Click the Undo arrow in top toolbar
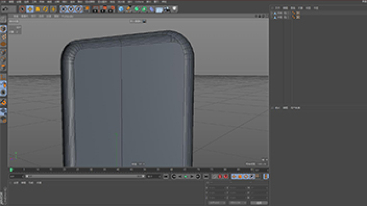This screenshot has height=206, width=367. (5, 9)
